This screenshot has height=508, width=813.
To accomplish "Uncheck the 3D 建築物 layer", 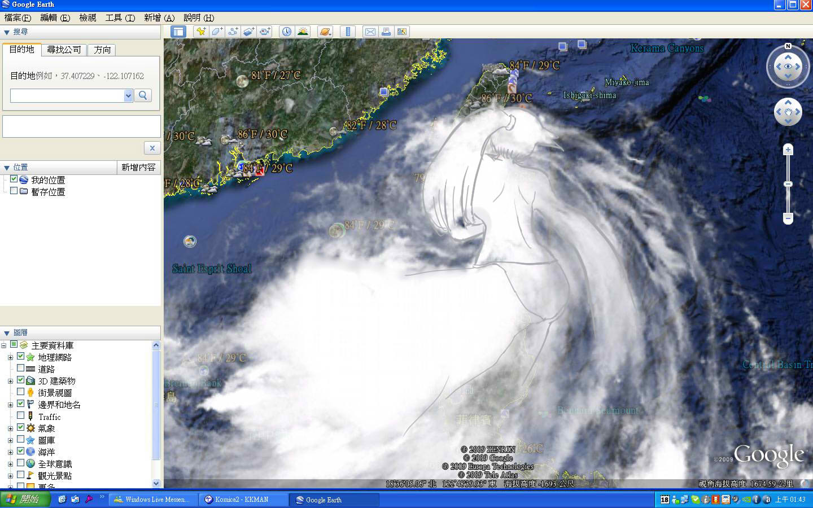I will click(x=21, y=380).
